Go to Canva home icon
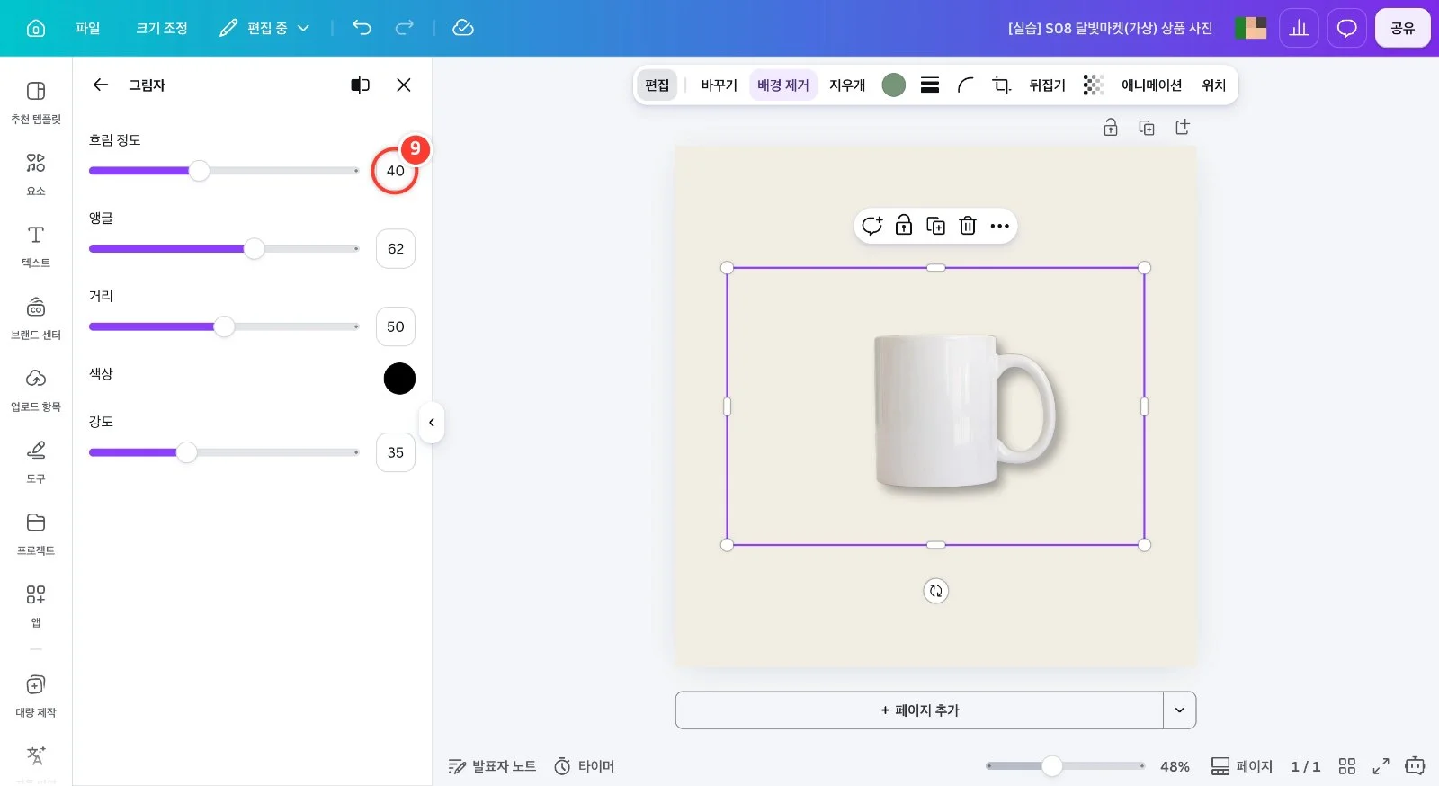Screen dimensions: 1439x786 [x=36, y=28]
